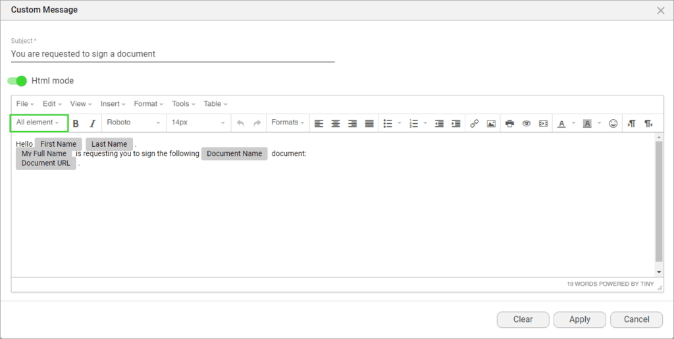
Task: Open the Insert menu
Action: [x=113, y=103]
